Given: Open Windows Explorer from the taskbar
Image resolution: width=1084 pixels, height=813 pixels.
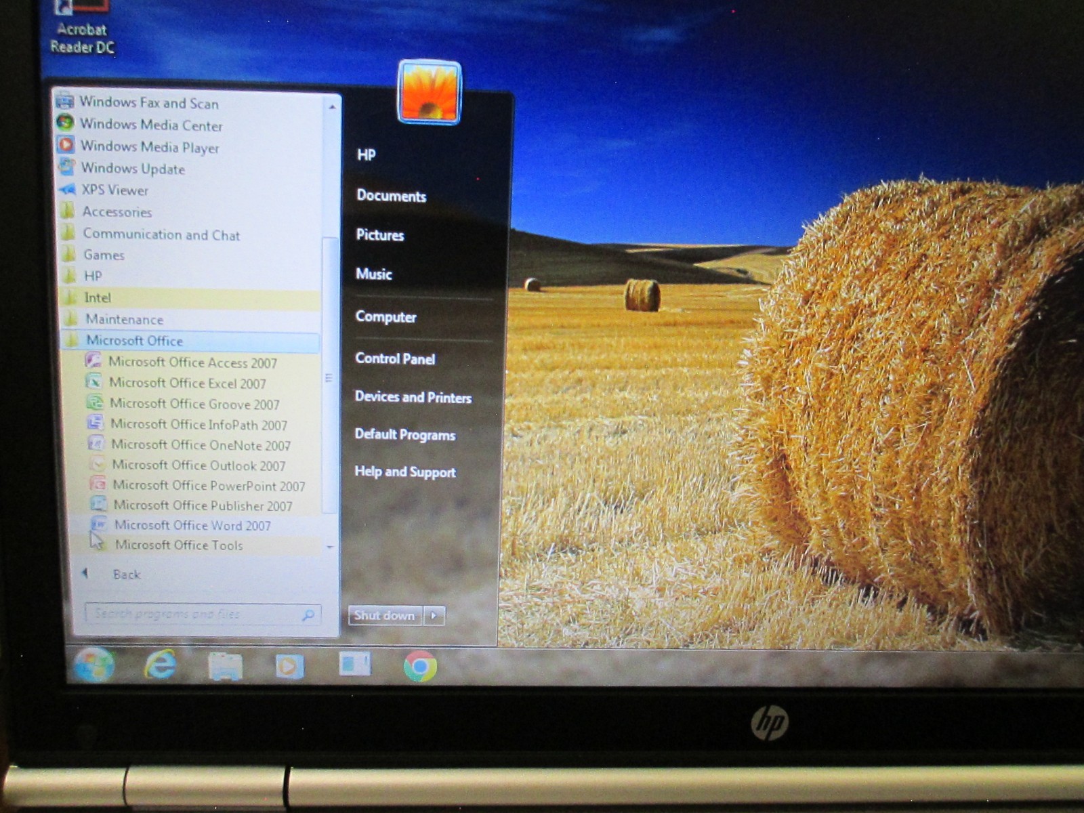Looking at the screenshot, I should [225, 667].
